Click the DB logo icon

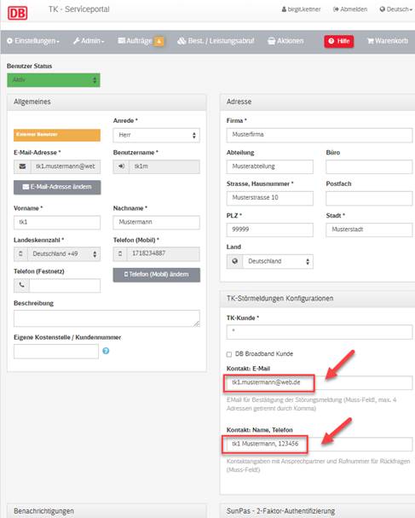coord(18,13)
